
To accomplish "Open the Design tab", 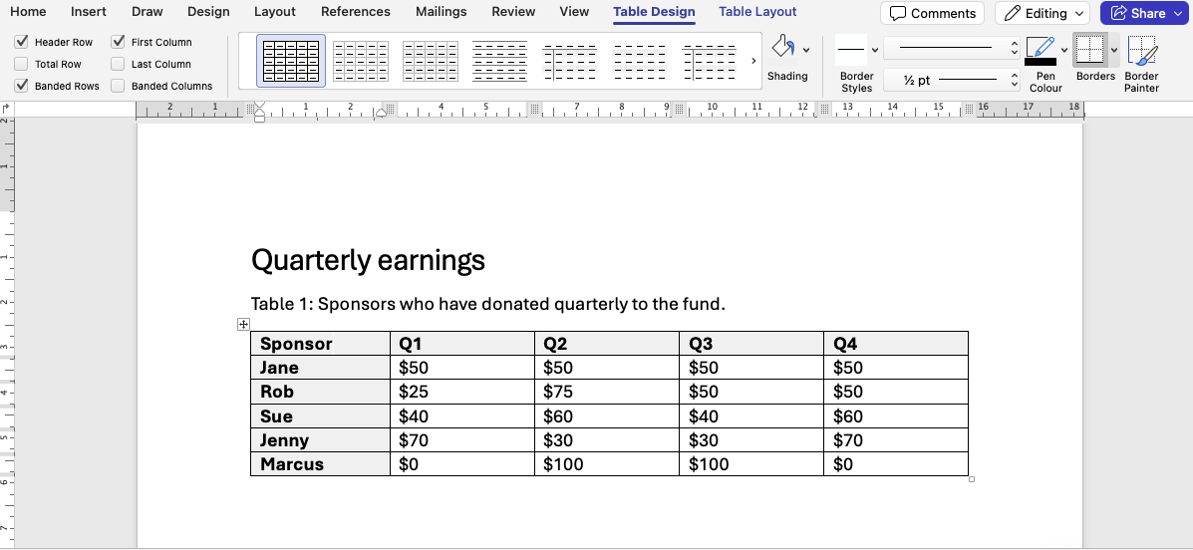I will (x=208, y=11).
